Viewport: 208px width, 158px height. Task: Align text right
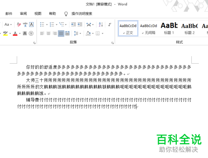point(55,33)
